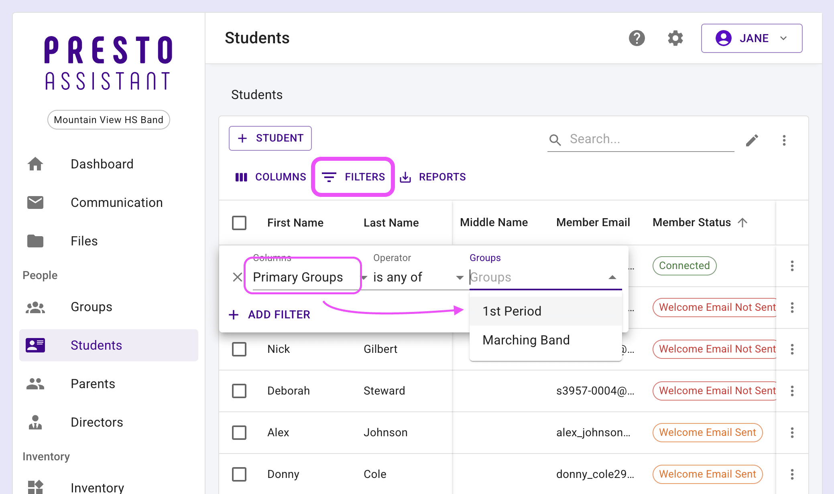834x494 pixels.
Task: Toggle the select-all header checkbox
Action: [239, 223]
